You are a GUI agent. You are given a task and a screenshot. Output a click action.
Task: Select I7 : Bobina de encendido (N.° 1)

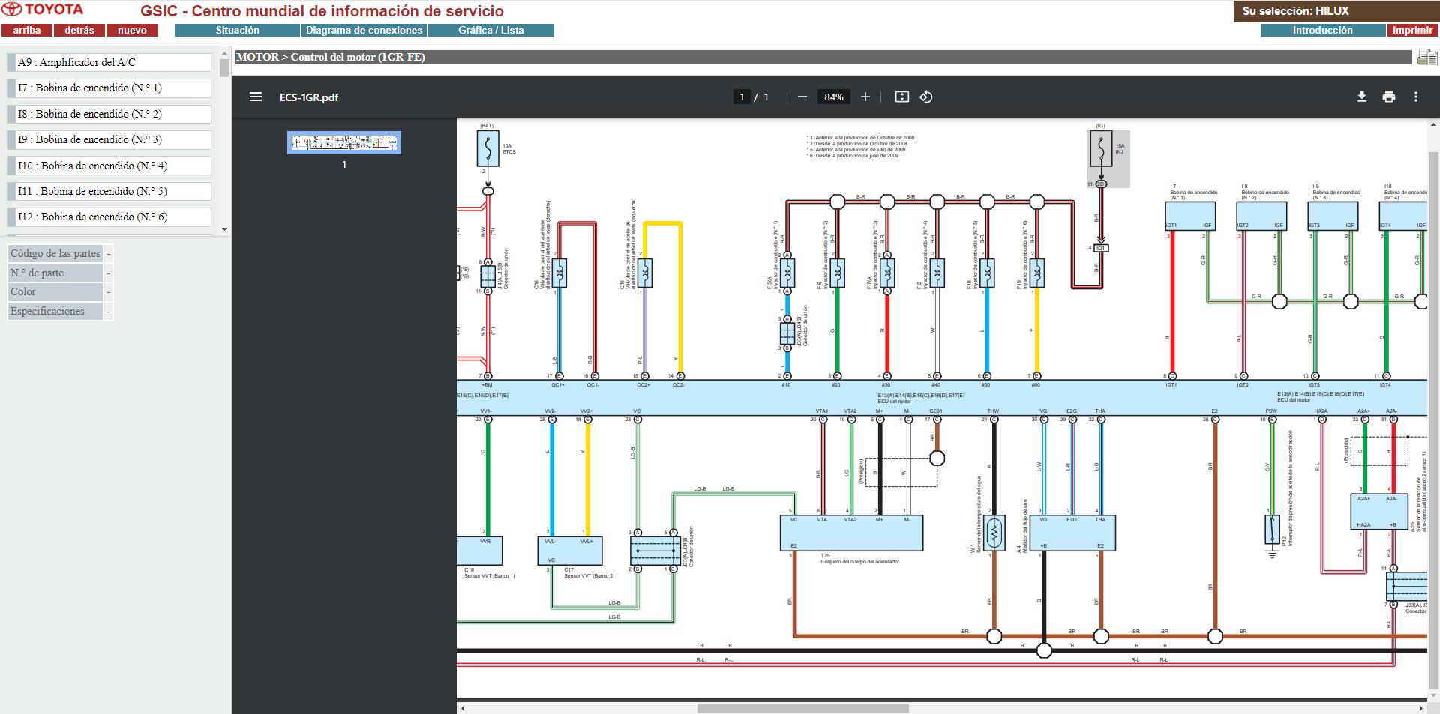click(x=109, y=88)
